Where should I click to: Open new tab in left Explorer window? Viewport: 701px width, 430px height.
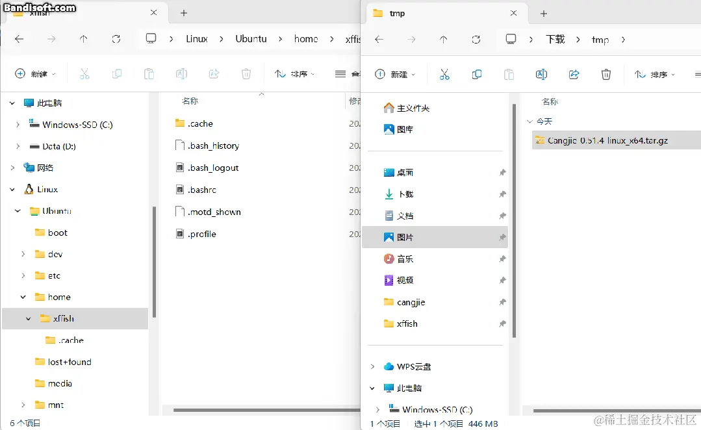tap(184, 13)
